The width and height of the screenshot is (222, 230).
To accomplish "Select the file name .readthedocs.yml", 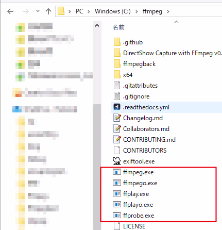I will [x=146, y=107].
